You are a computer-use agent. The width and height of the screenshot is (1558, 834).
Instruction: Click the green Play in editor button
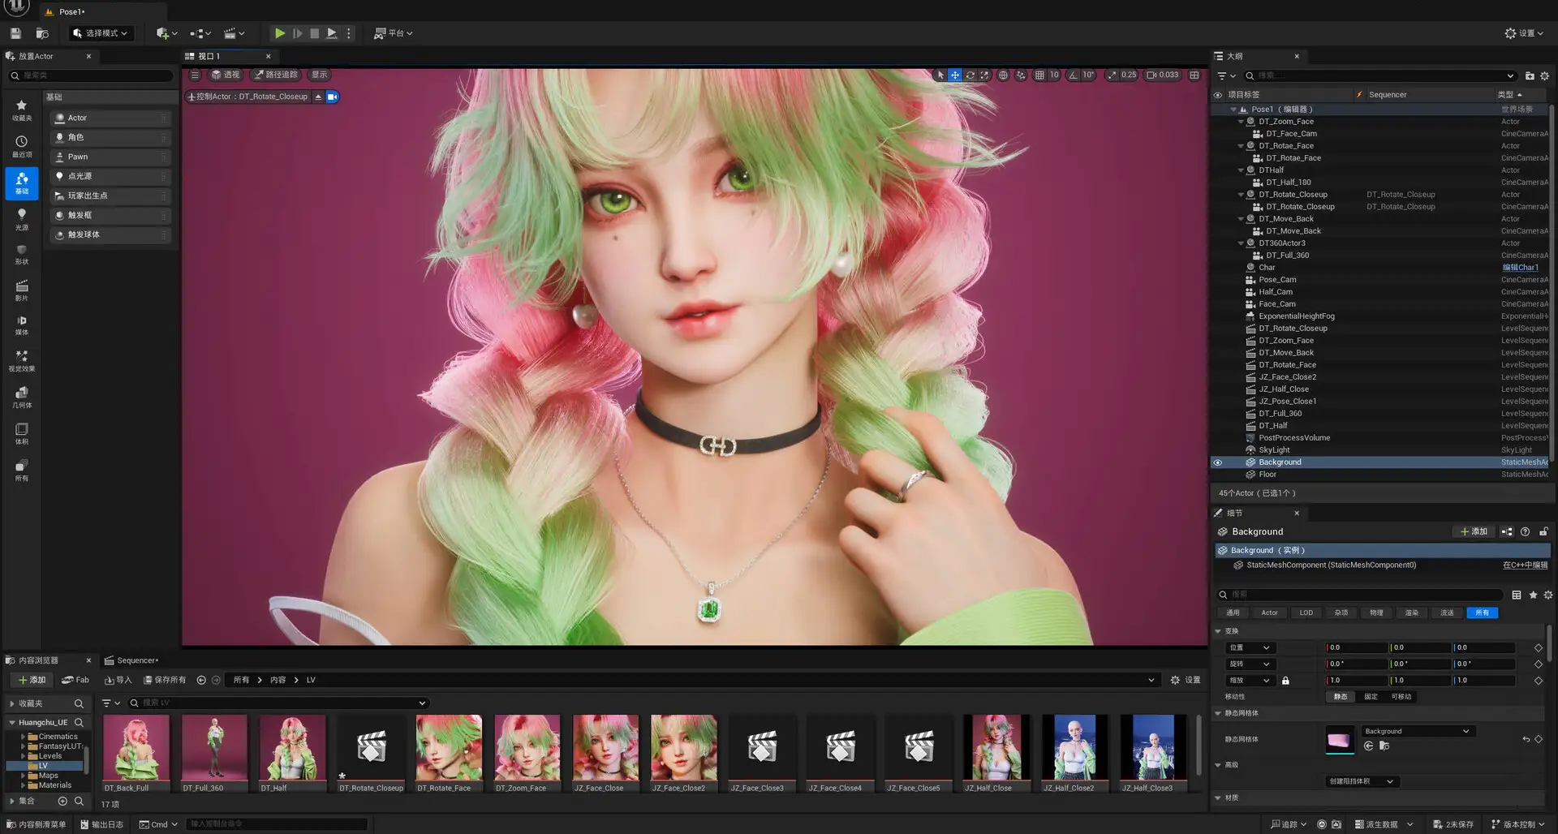pos(279,33)
